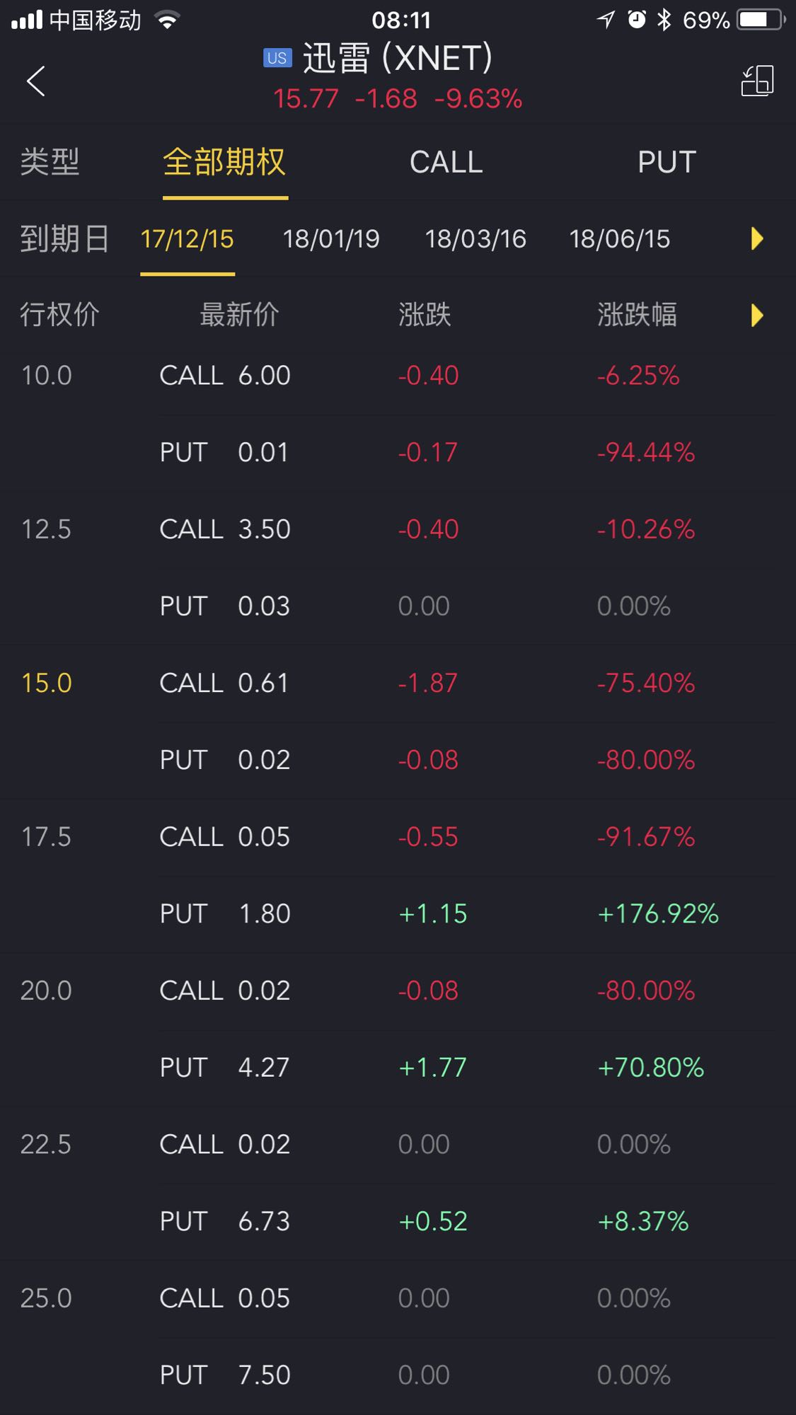
Task: Open the 15.0 strike CALL row
Action: (425, 683)
